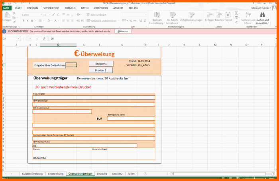
Task: Click the insert function fx icon
Action: pos(44,38)
